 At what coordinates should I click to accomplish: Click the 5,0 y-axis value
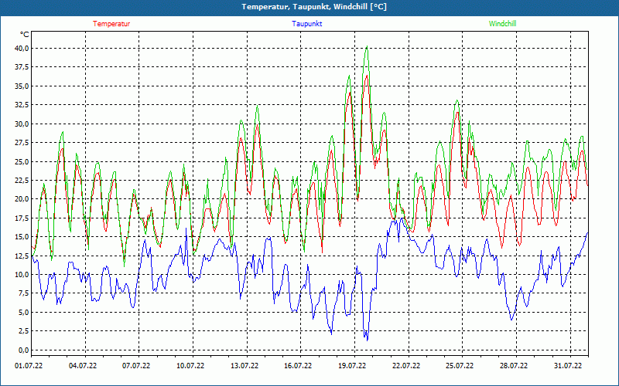tap(23, 313)
